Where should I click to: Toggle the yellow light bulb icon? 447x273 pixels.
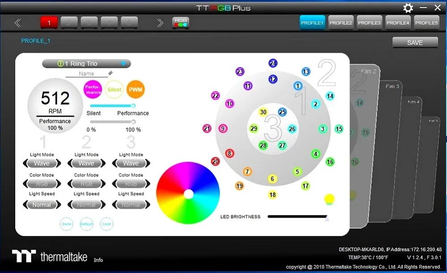coord(329,199)
